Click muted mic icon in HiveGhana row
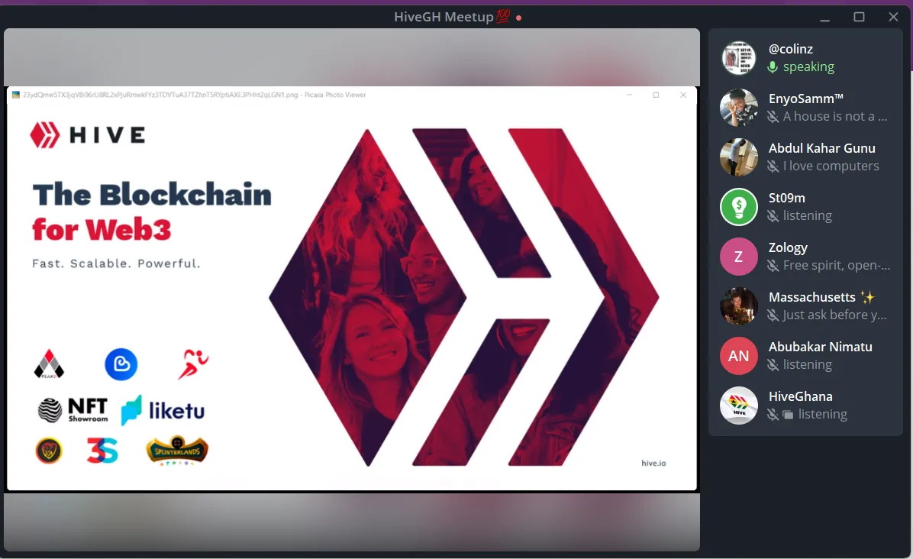This screenshot has width=913, height=559. click(773, 415)
